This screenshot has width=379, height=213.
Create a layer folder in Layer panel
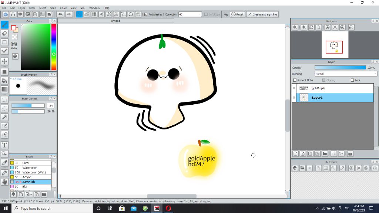point(325,153)
